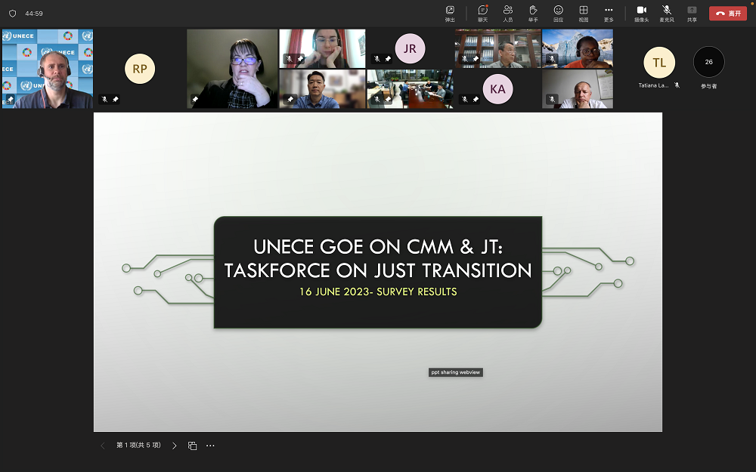Go to the next slide arrow
The image size is (756, 472).
tap(174, 446)
